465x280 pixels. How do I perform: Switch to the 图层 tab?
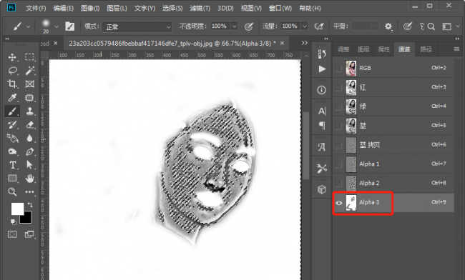pyautogui.click(x=363, y=49)
